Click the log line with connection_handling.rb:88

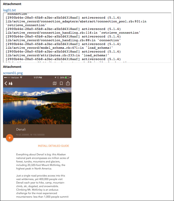coord(63,40)
